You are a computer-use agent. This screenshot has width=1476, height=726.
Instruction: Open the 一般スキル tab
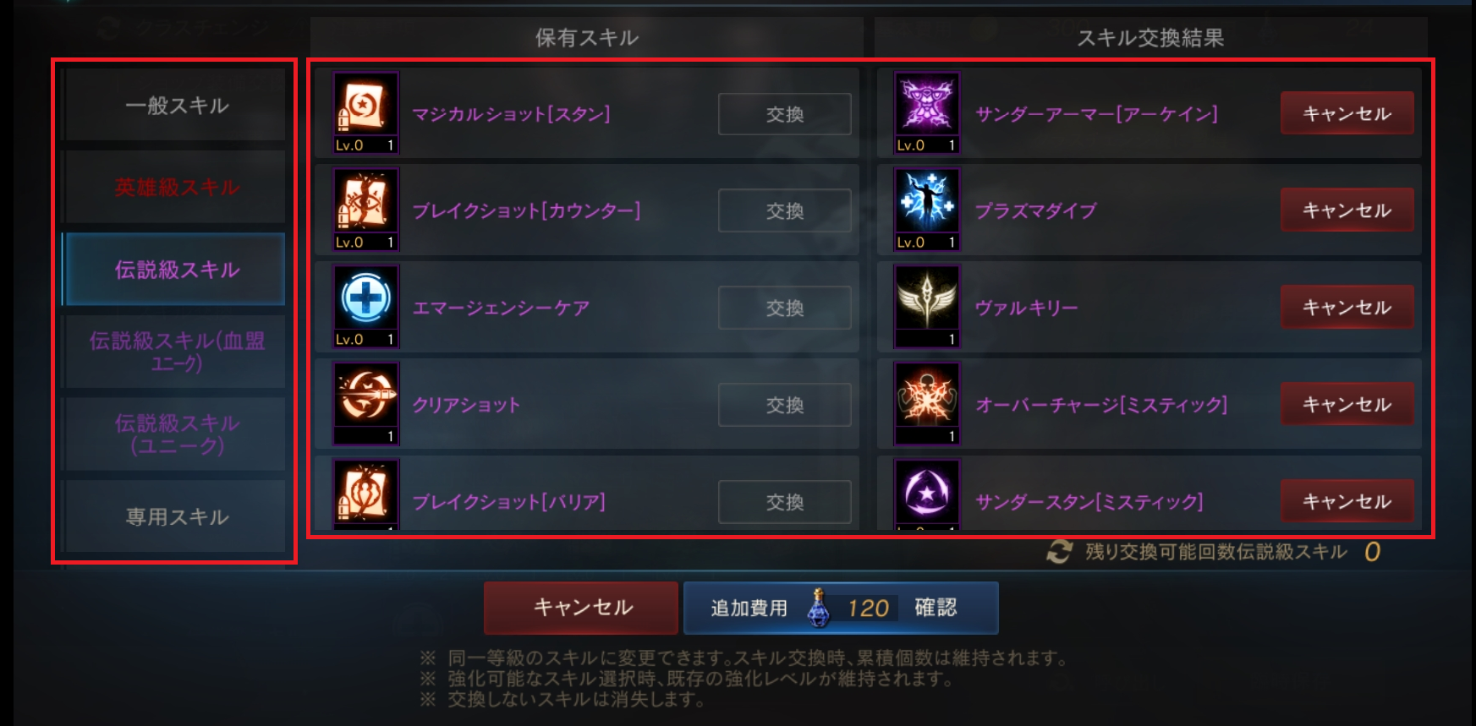[176, 105]
